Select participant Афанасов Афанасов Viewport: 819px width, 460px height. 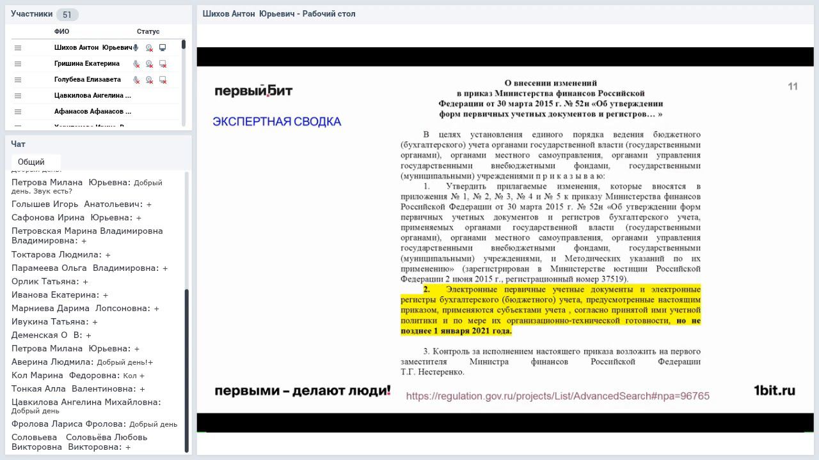coord(93,112)
